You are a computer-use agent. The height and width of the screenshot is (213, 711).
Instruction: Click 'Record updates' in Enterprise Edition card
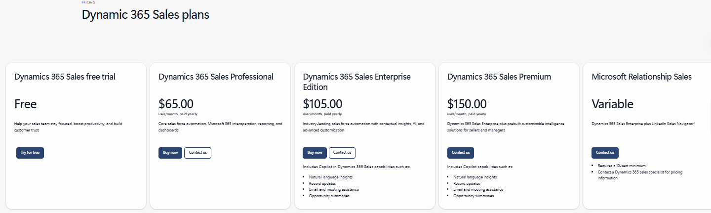coord(322,183)
